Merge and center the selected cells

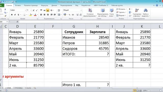[x=59, y=15]
